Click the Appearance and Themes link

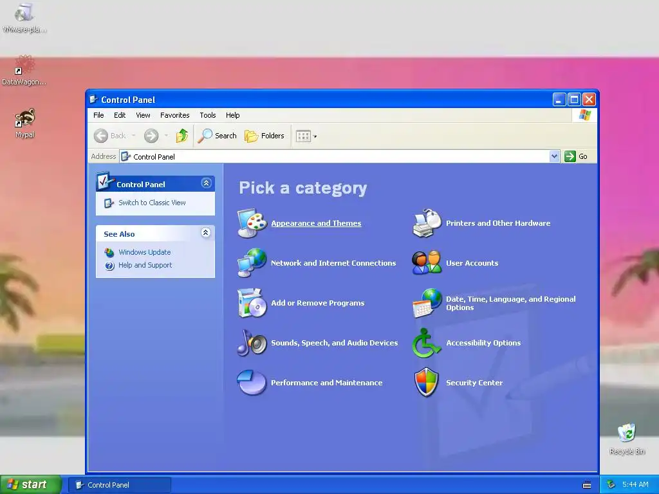pos(316,223)
